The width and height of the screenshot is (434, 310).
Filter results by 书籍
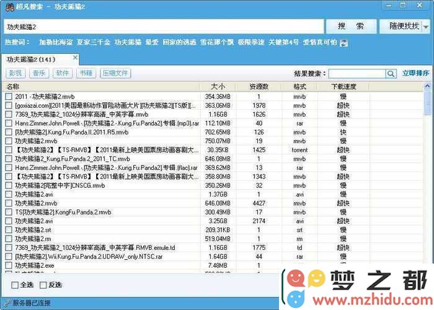pyautogui.click(x=86, y=73)
